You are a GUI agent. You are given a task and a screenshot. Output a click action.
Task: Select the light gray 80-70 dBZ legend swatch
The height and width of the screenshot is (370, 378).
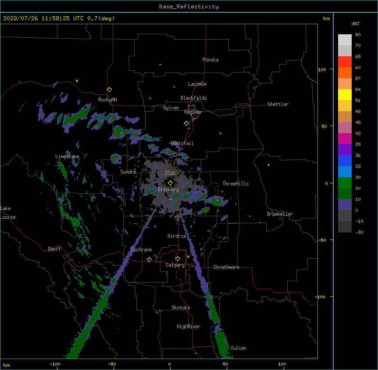click(345, 40)
